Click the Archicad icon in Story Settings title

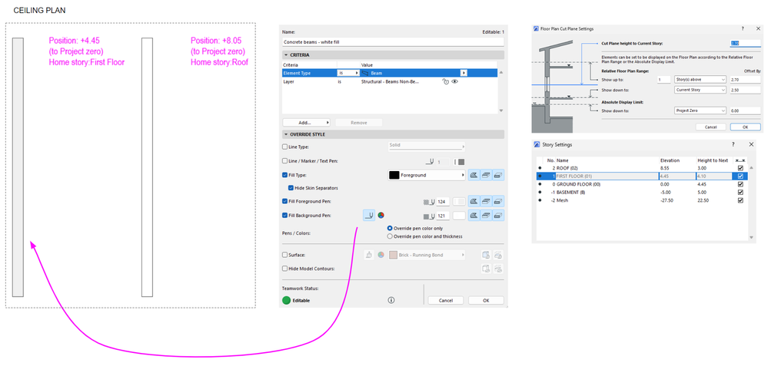tap(537, 145)
